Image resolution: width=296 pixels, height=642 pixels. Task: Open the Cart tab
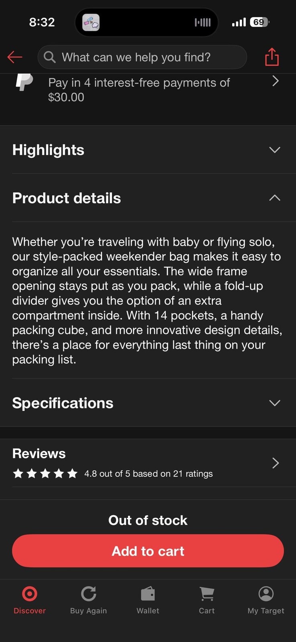[x=207, y=600]
